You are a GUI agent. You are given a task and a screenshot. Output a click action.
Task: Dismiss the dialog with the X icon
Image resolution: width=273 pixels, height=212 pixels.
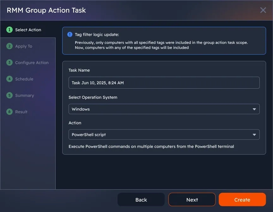[x=263, y=10]
